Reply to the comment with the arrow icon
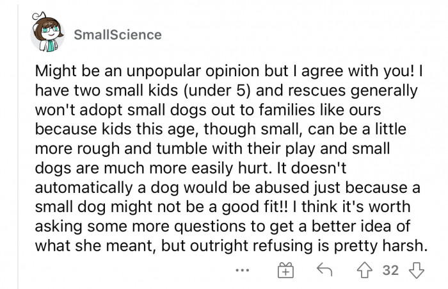 (x=324, y=270)
